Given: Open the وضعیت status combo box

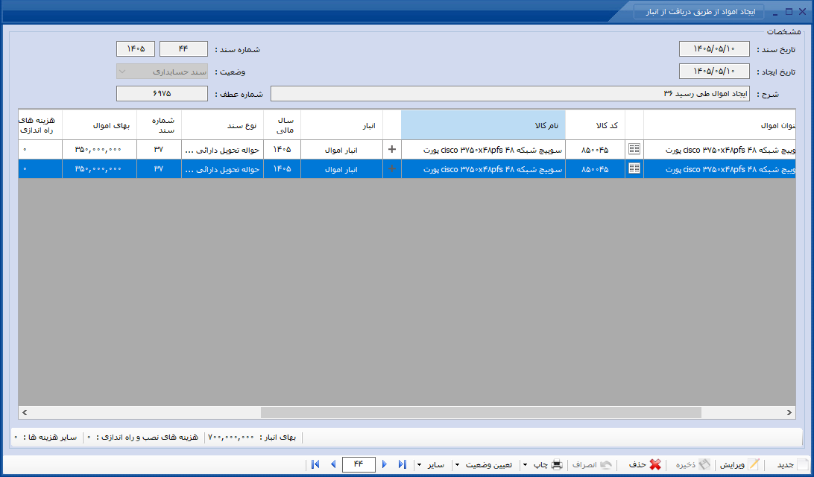Looking at the screenshot, I should pyautogui.click(x=162, y=72).
